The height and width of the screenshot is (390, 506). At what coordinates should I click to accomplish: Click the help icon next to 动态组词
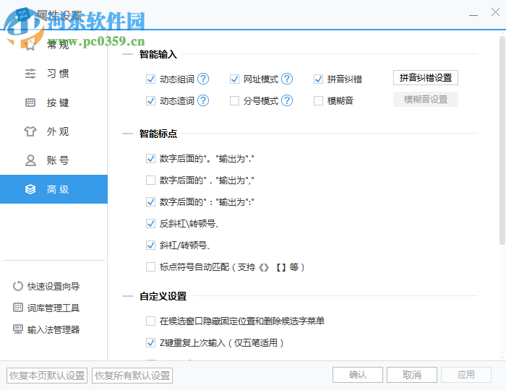point(203,79)
